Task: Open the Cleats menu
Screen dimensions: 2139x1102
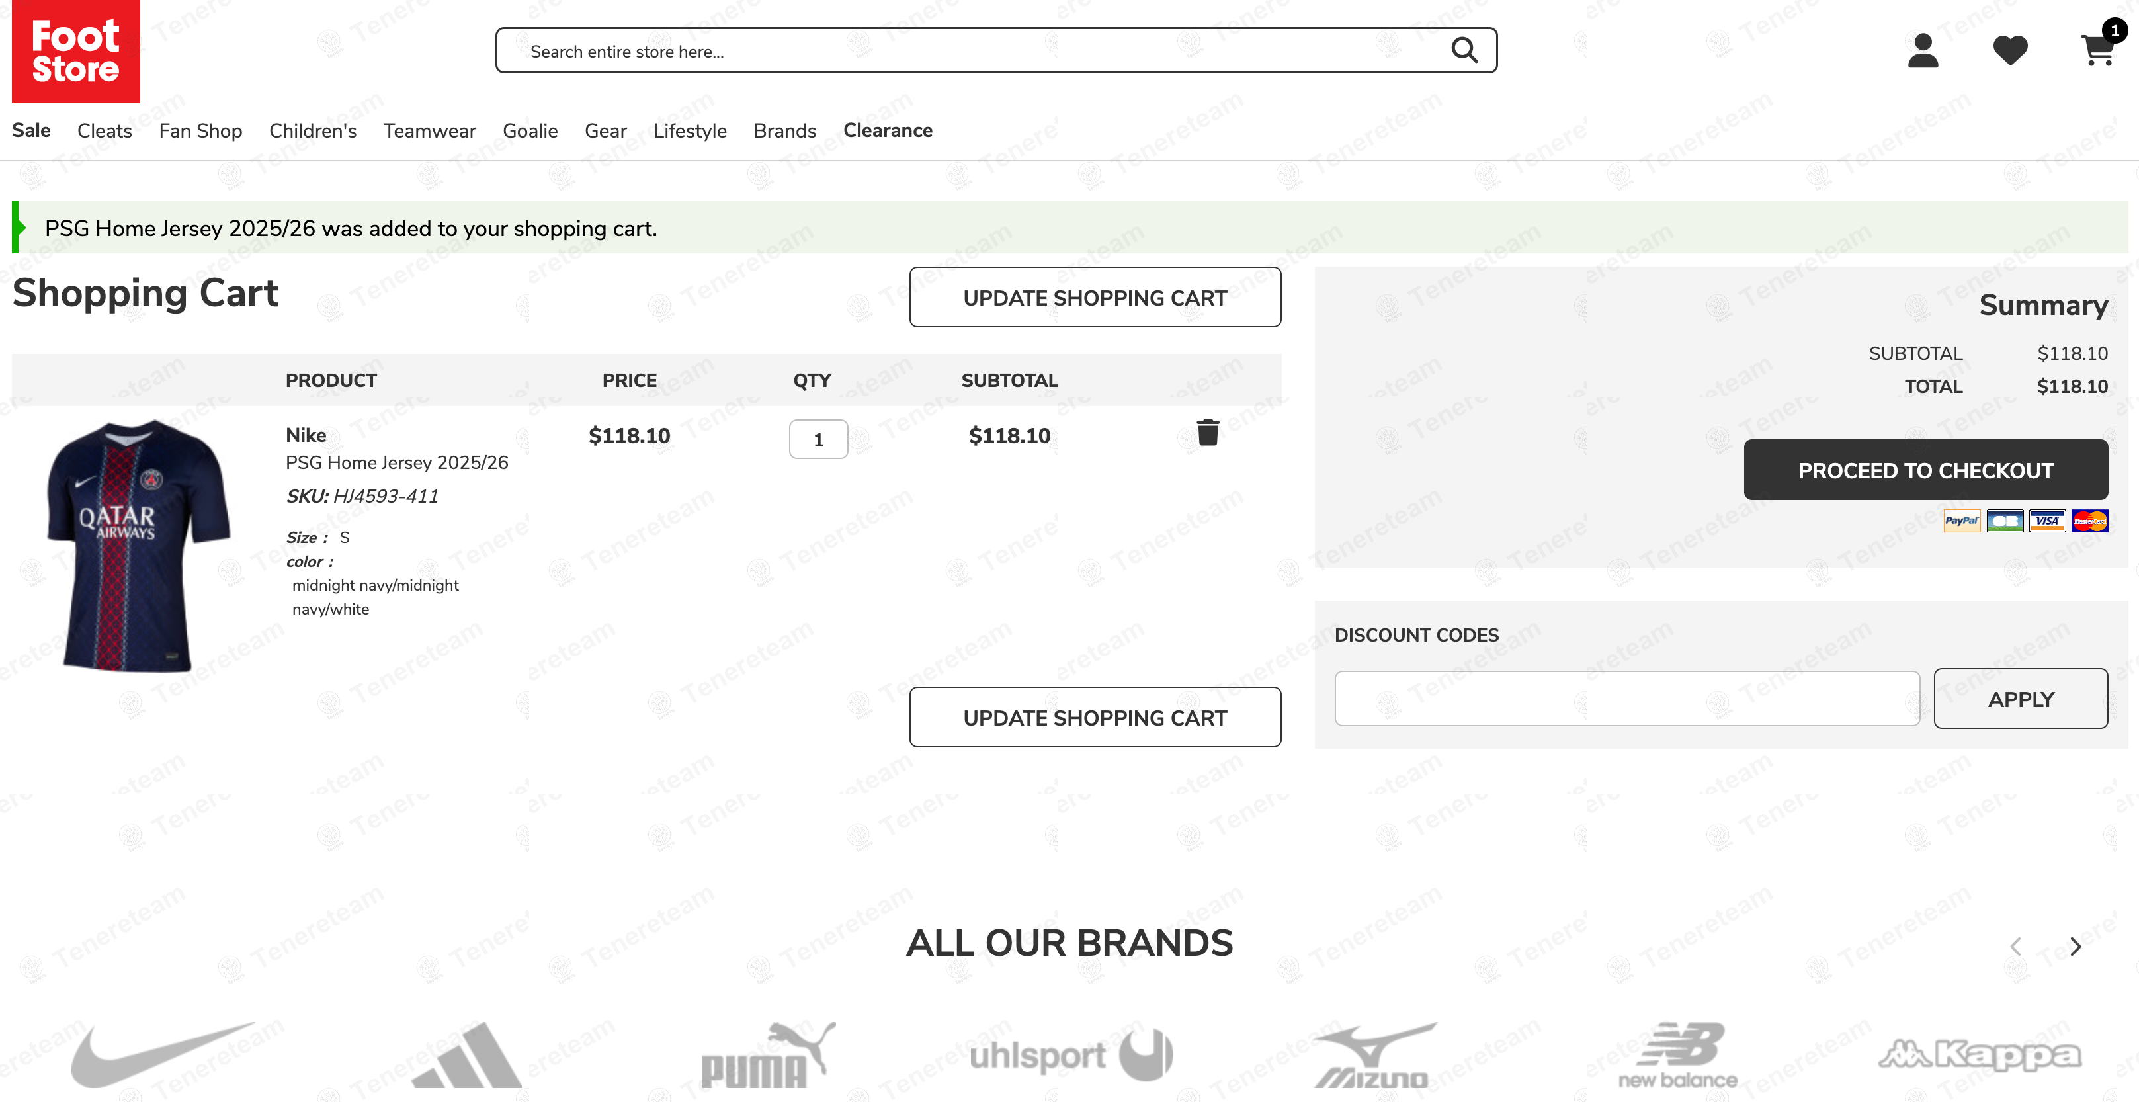Action: pos(105,130)
